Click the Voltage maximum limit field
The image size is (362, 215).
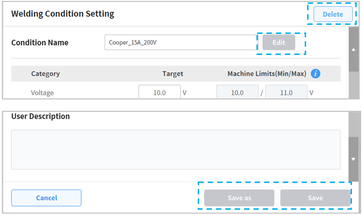pyautogui.click(x=286, y=92)
